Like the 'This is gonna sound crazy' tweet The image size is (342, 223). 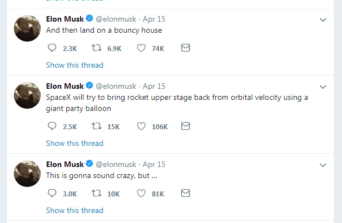(141, 194)
